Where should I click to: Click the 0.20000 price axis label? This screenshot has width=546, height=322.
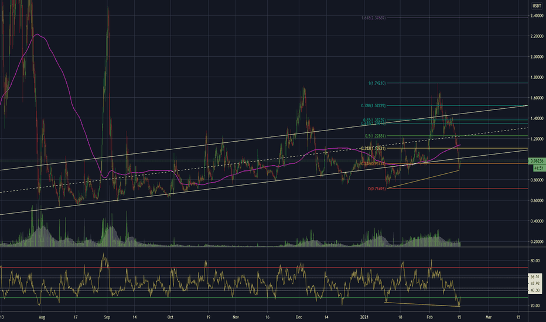tap(537, 242)
